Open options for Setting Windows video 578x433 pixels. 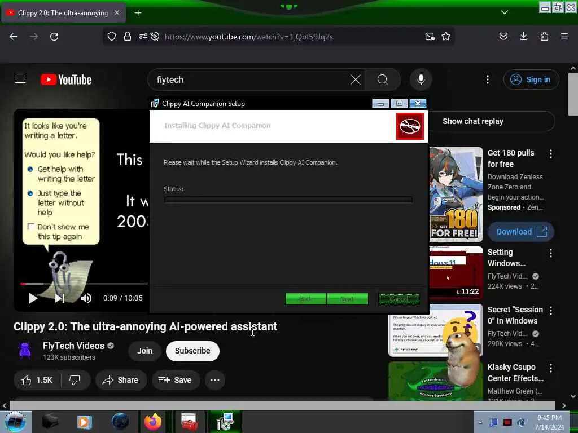coord(551,253)
